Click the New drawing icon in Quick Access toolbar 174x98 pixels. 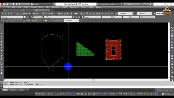(x=7, y=4)
